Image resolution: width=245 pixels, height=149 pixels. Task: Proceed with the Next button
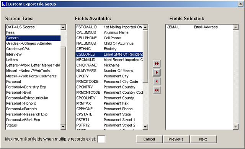pos(203,139)
